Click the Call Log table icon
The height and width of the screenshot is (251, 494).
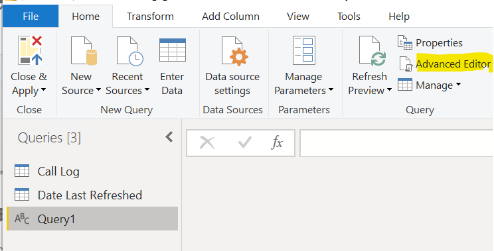[x=22, y=171]
